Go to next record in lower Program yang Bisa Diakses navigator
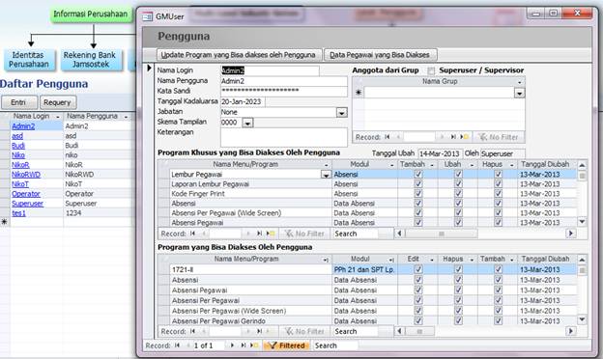Image resolution: width=603 pixels, height=359 pixels. coord(248,331)
